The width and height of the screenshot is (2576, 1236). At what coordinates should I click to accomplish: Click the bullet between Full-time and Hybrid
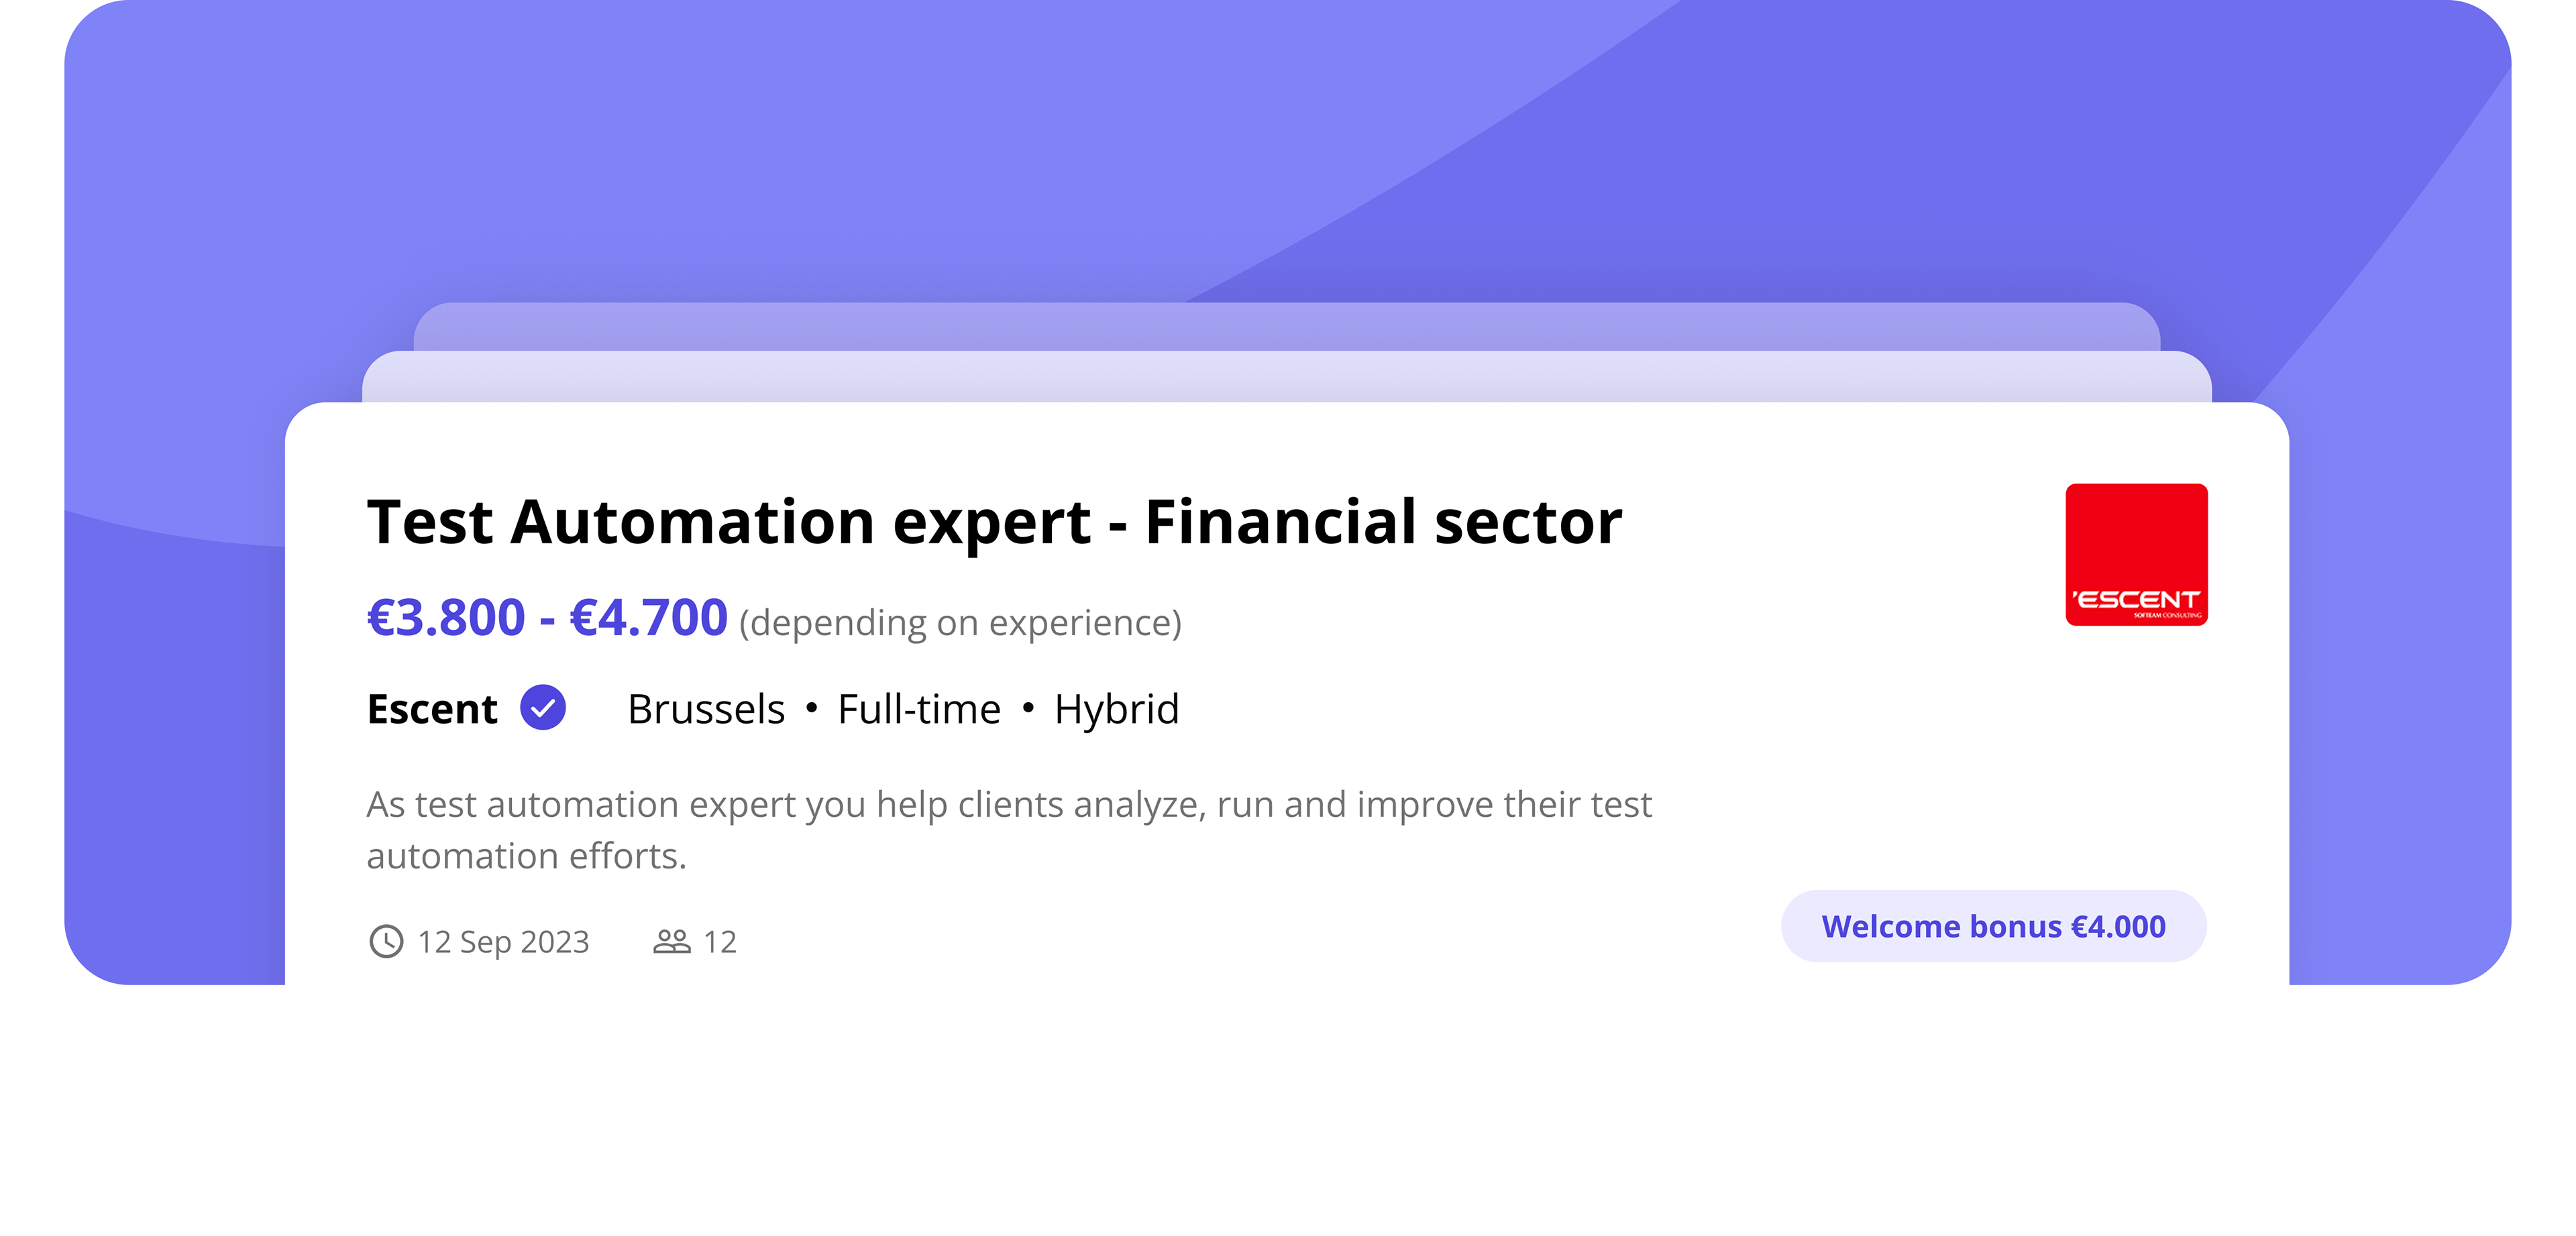[1028, 708]
